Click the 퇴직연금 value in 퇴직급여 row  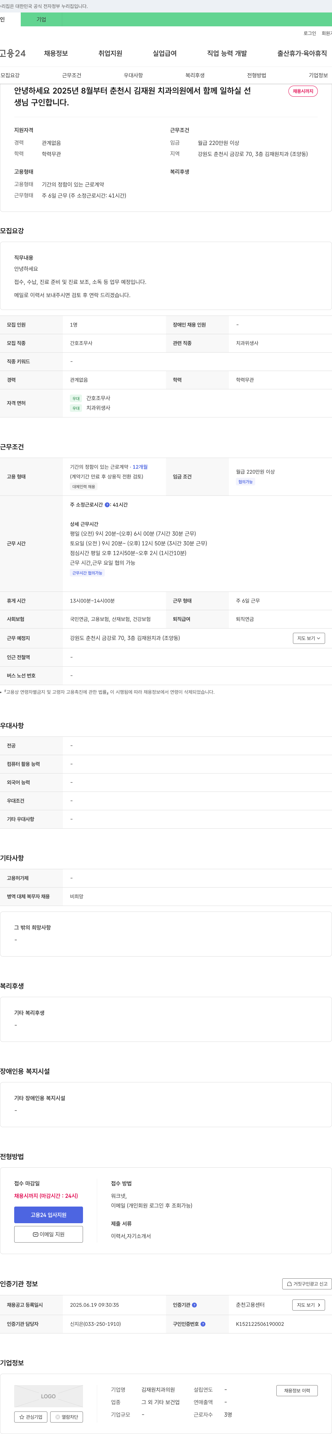point(245,619)
